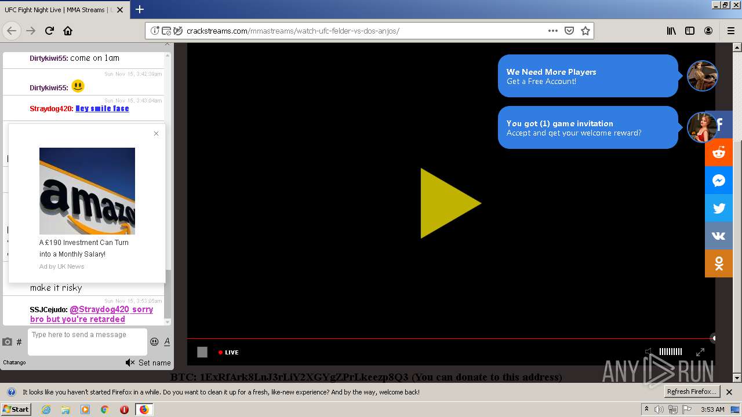The width and height of the screenshot is (742, 417).
Task: Open the Amazon ad image
Action: 87,191
